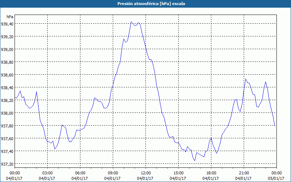This screenshot has width=291, height=182.
Task: Click the 939,00 y-axis label
Action: click(7, 50)
